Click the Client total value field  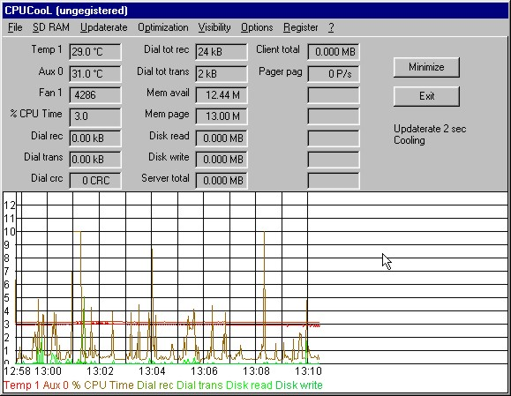point(334,52)
